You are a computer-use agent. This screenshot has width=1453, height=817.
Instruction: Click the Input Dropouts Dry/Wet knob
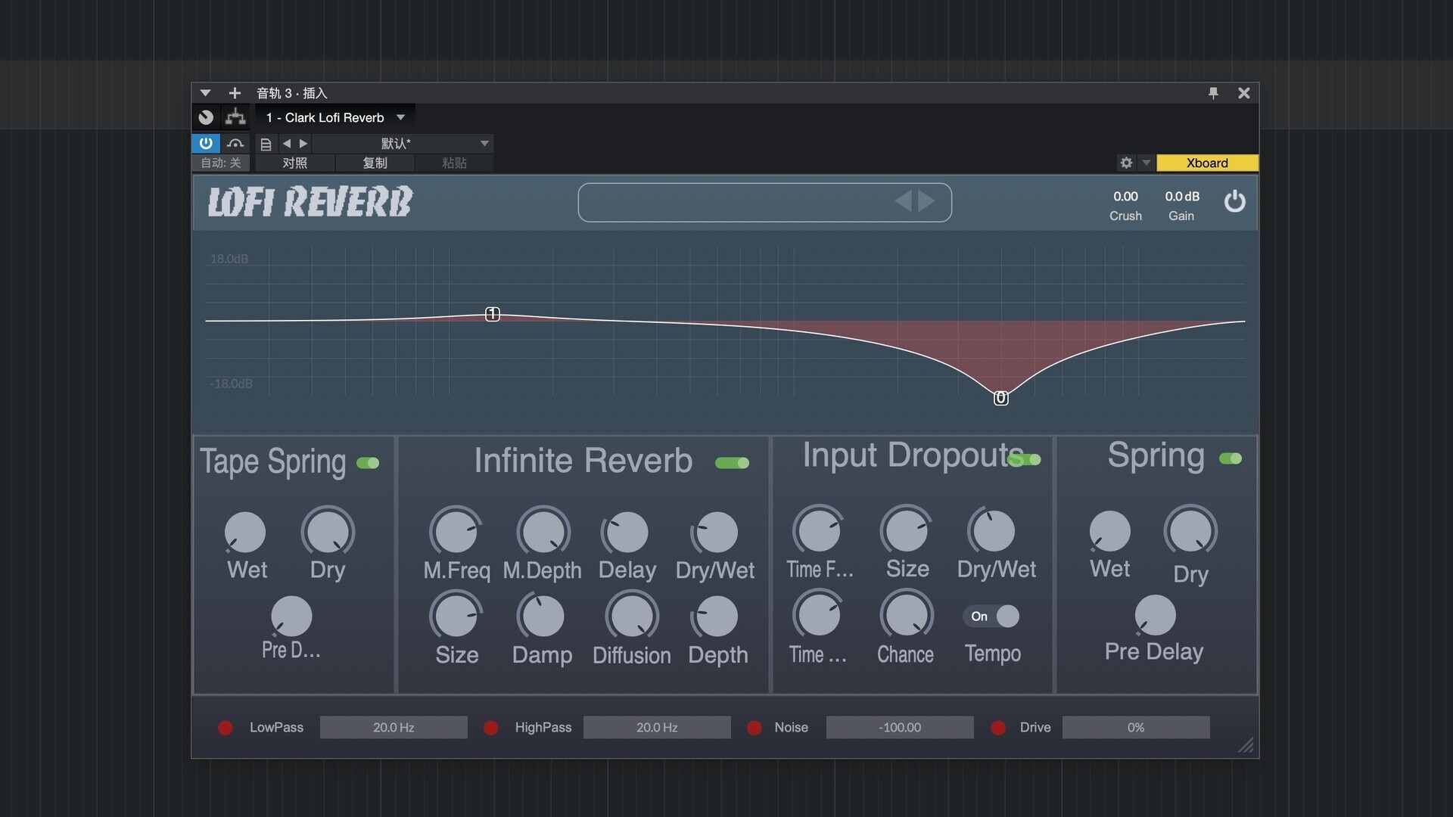[x=993, y=530]
